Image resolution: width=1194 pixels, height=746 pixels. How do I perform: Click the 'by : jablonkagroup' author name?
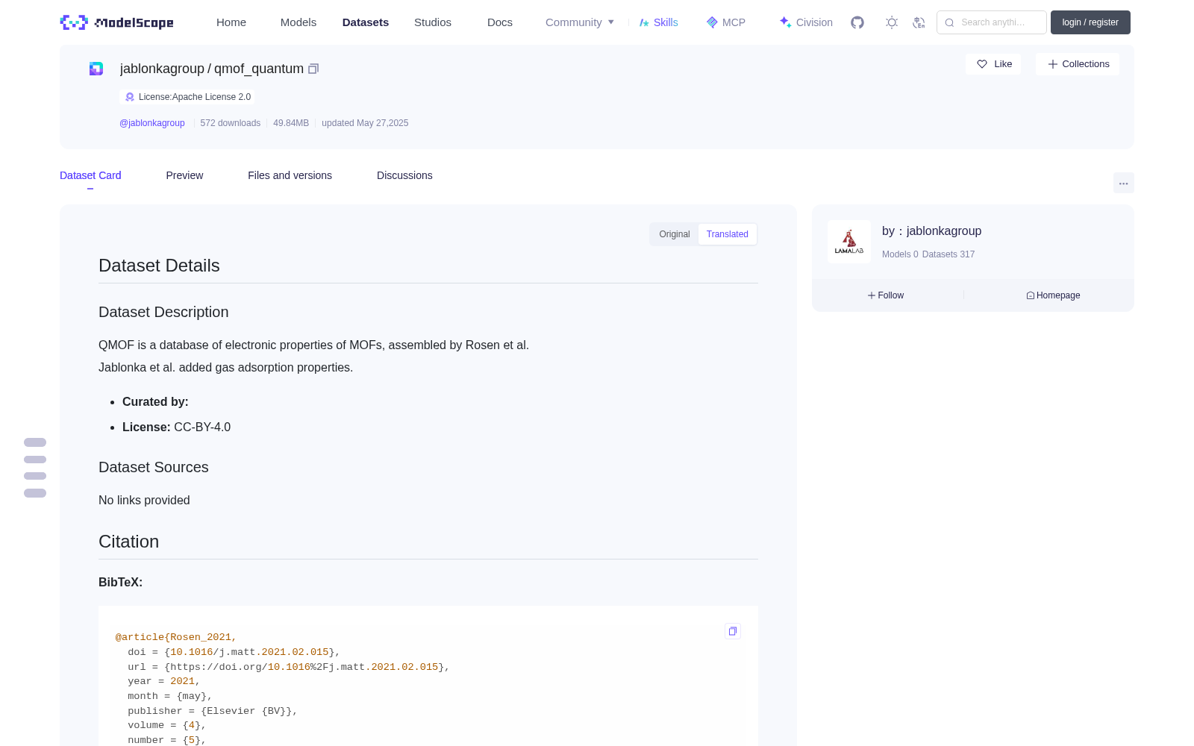[x=931, y=231]
